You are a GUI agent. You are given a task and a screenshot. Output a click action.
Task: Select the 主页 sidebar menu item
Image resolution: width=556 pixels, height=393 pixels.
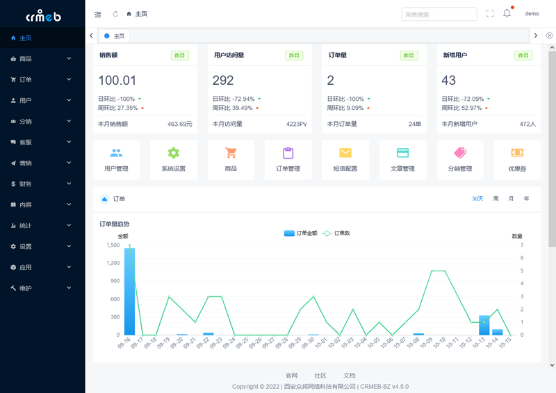point(42,38)
